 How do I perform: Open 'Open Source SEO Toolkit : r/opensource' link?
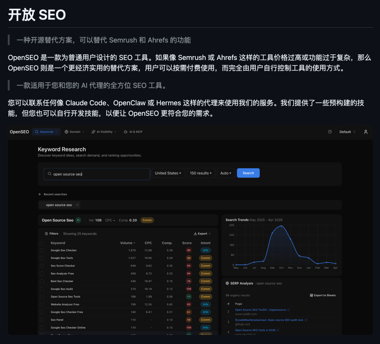260,310
